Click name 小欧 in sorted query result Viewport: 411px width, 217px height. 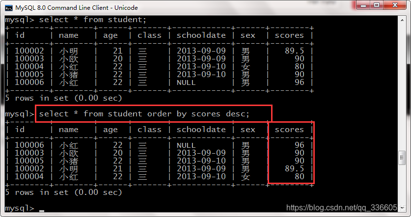click(x=69, y=153)
